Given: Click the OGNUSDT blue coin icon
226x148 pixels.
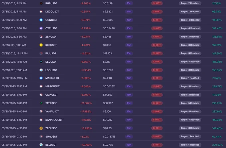Looking at the screenshot, I should pos(41,20).
